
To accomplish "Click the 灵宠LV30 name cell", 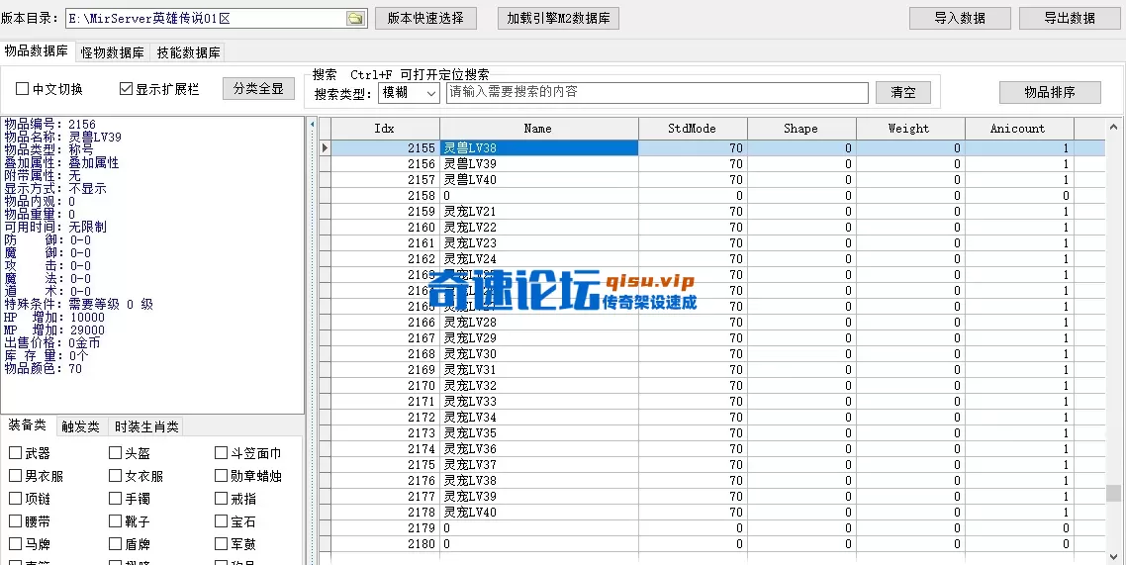I will click(x=538, y=354).
